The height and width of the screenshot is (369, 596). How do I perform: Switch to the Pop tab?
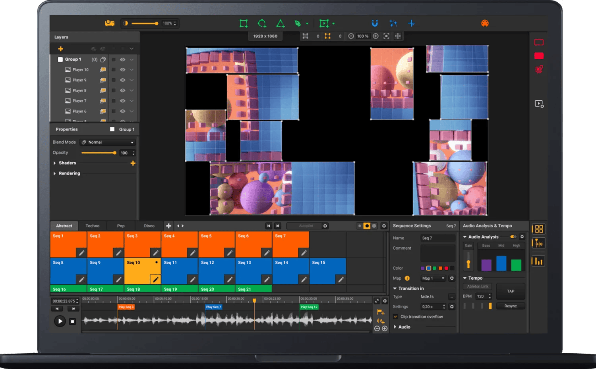pyautogui.click(x=121, y=226)
